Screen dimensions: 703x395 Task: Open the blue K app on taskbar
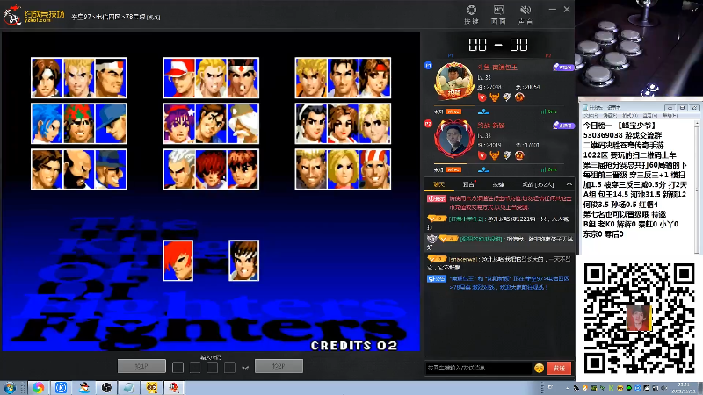point(61,388)
